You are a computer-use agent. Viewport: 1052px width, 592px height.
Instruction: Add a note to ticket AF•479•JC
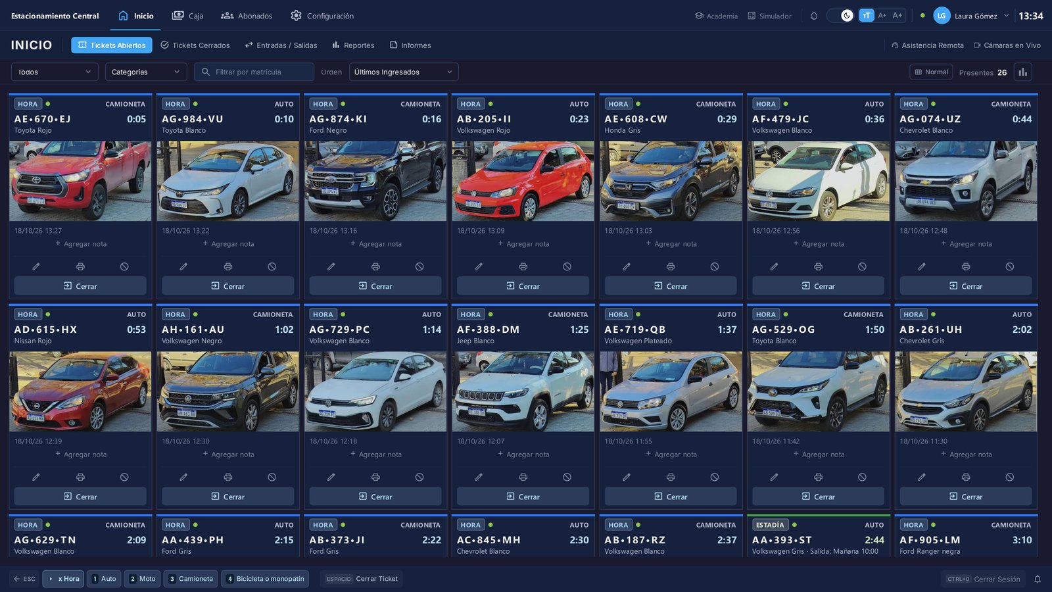pos(818,244)
